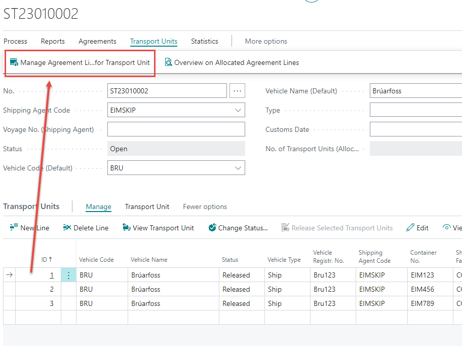Open the ID 1 link in the table
This screenshot has width=462, height=346.
point(51,275)
